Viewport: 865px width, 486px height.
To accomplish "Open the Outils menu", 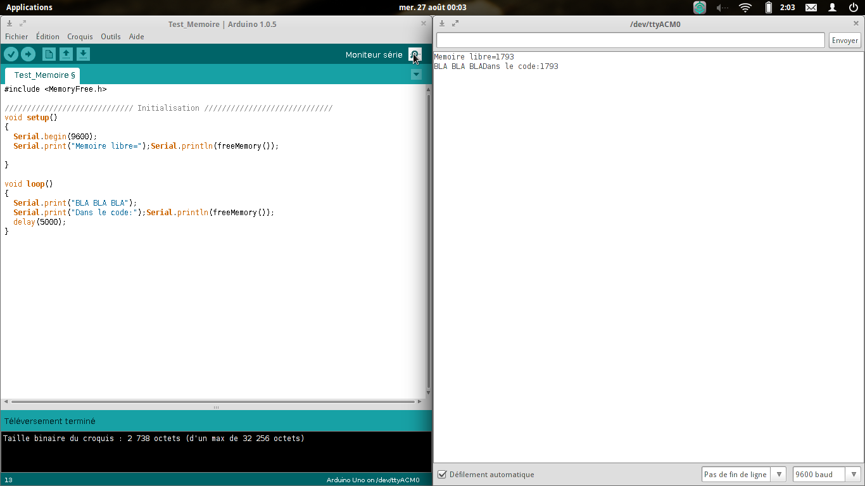I will pyautogui.click(x=111, y=37).
